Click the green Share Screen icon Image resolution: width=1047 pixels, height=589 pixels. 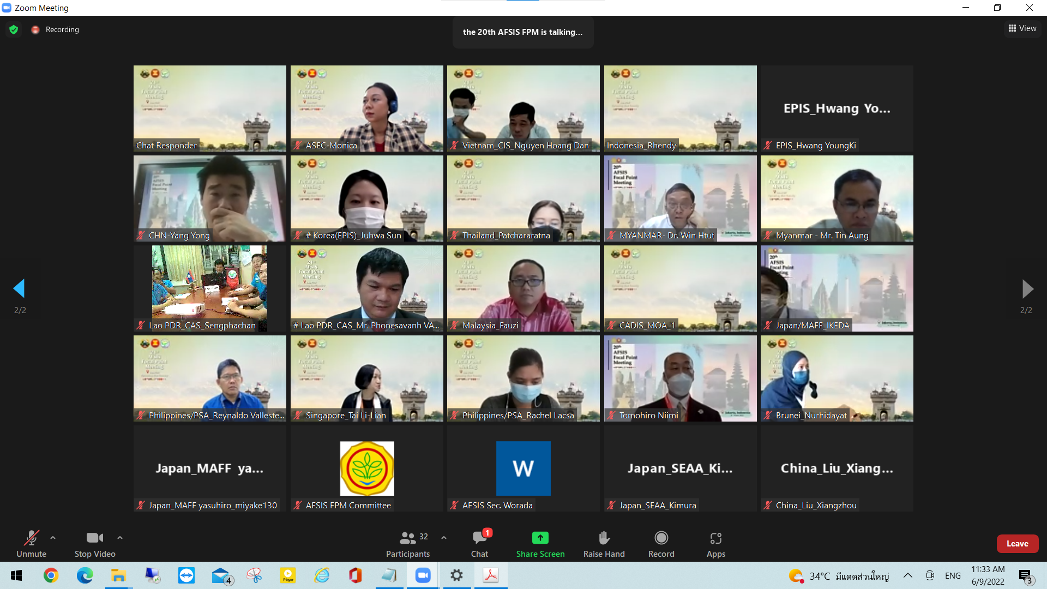540,538
